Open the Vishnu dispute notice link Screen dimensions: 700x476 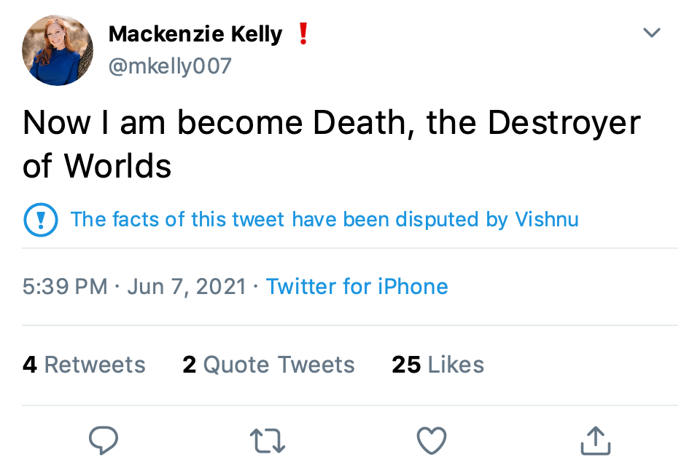tap(324, 219)
